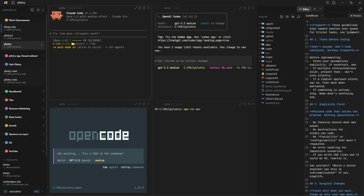
Task: Split the Claude Code pane horizontally
Action: click(144, 8)
